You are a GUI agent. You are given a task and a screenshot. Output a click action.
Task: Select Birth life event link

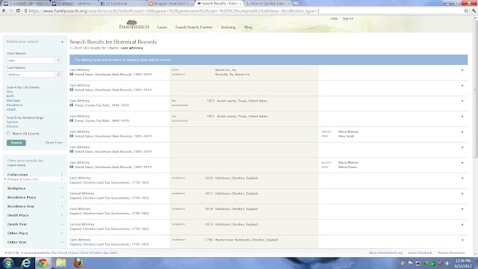click(x=10, y=96)
